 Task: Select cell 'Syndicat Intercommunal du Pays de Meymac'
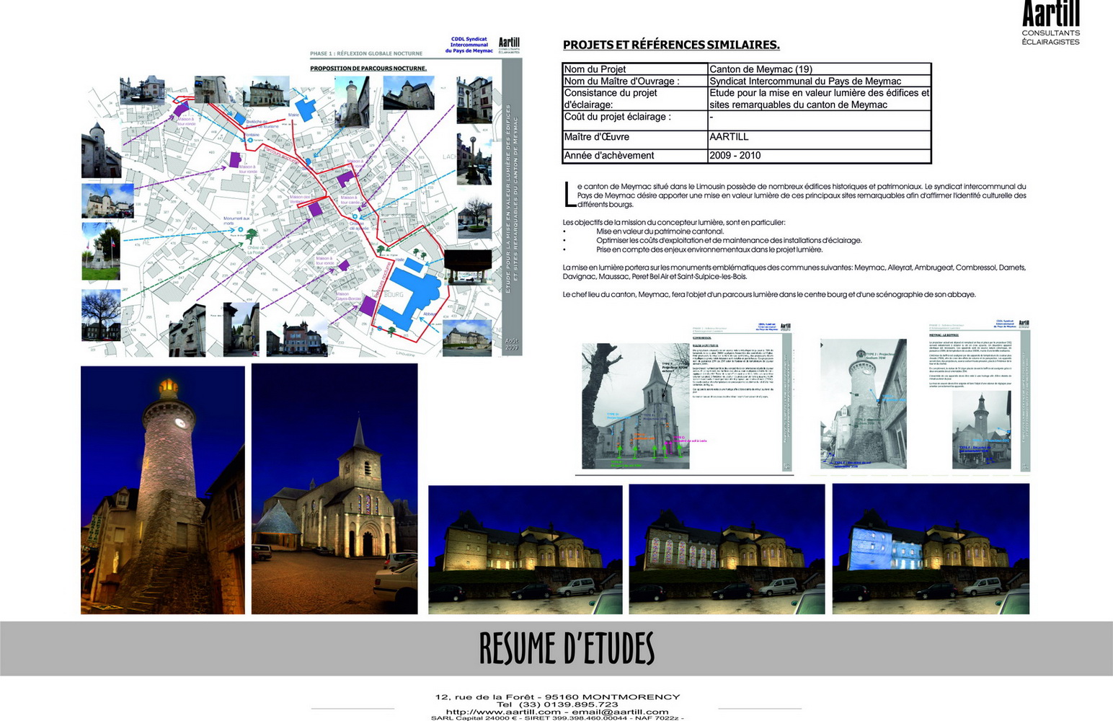[819, 81]
